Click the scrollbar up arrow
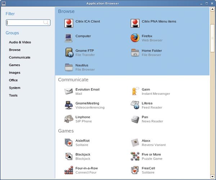This screenshot has height=180, width=216. (x=212, y=9)
